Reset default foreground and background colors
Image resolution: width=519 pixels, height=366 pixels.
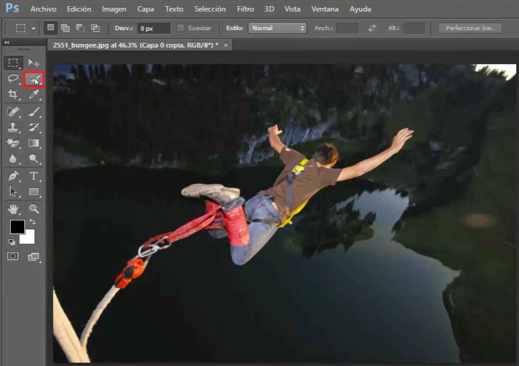[x=12, y=242]
